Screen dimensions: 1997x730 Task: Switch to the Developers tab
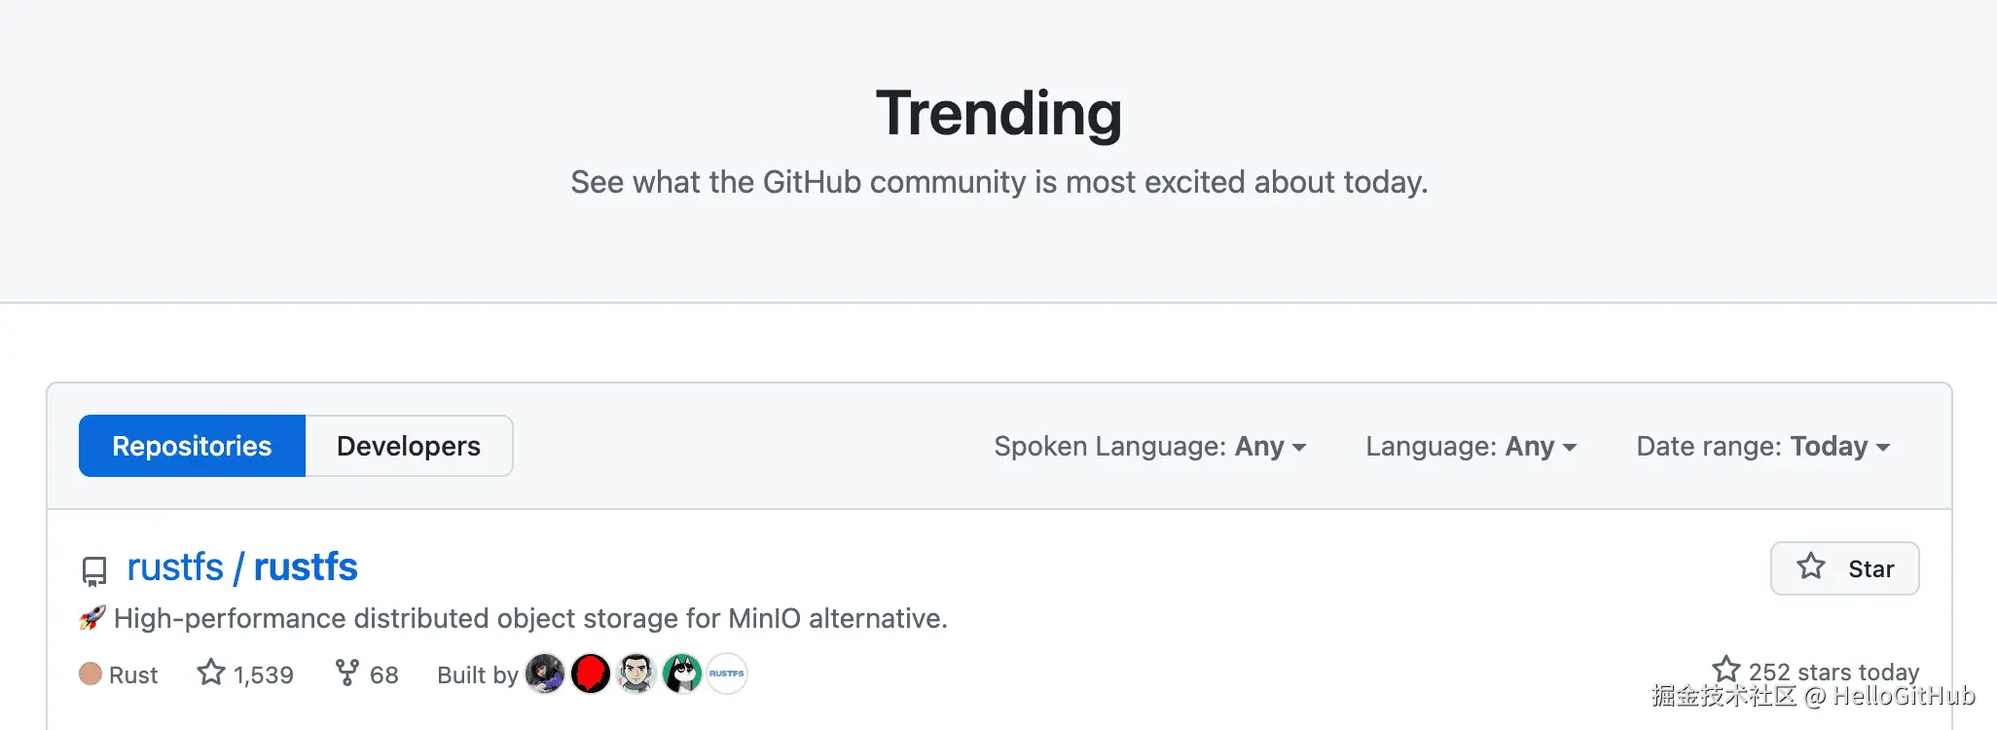point(409,446)
